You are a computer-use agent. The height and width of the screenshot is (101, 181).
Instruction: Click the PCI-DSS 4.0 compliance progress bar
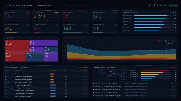(x=152, y=22)
